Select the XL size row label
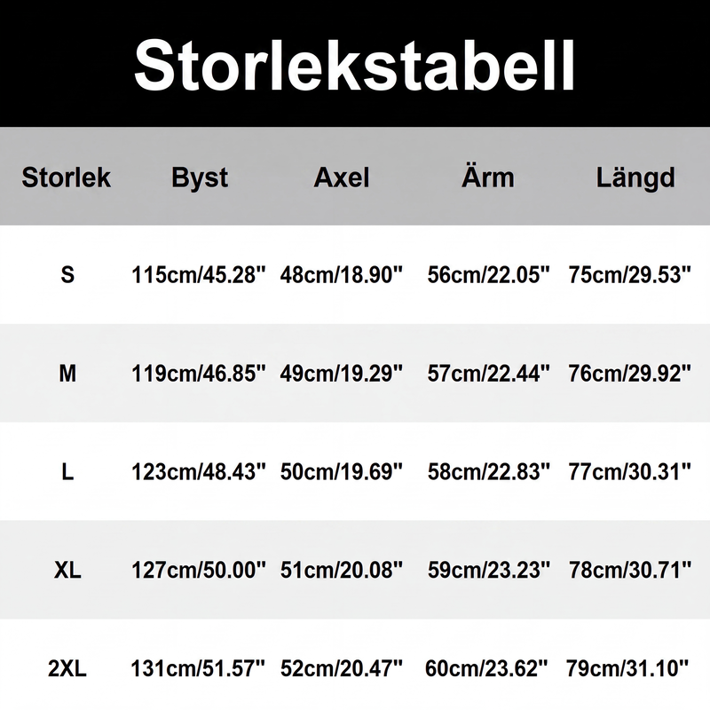 tap(67, 570)
